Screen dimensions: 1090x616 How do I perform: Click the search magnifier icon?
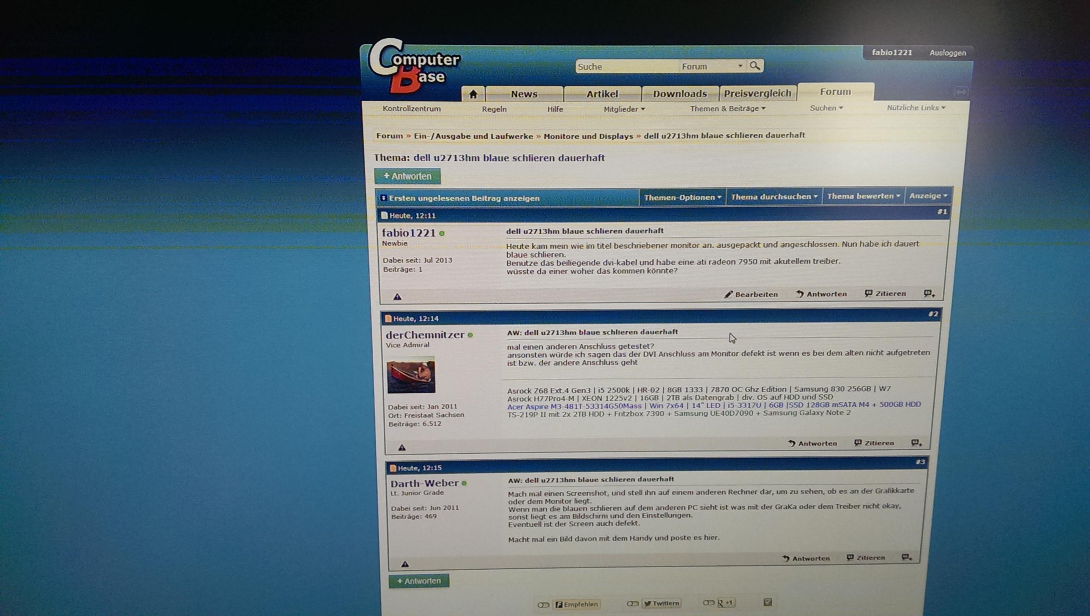(x=755, y=66)
